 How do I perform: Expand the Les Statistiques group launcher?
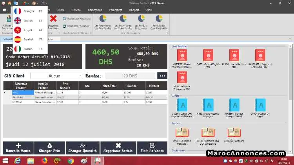click(168, 33)
